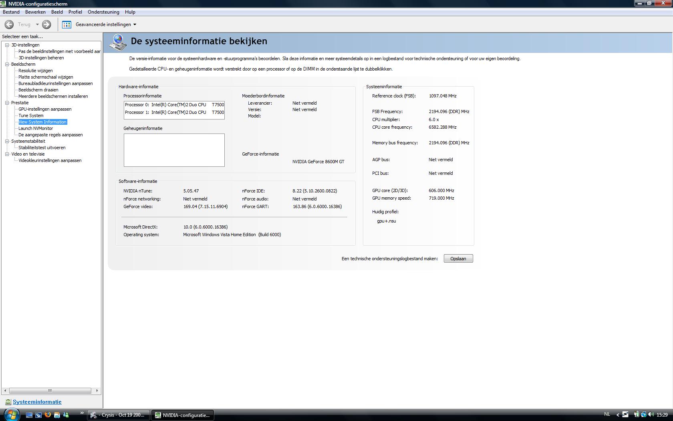Open the Bewerken menu
The height and width of the screenshot is (421, 673).
(x=35, y=12)
